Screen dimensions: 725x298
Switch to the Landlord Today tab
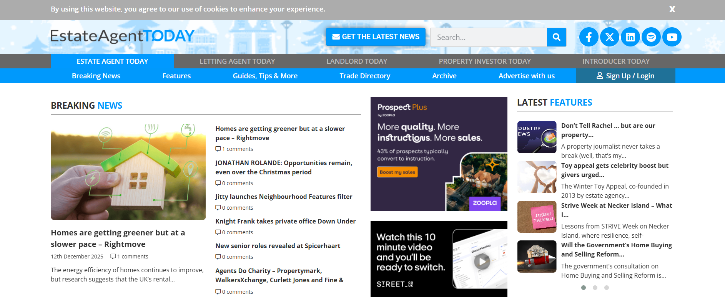[357, 61]
